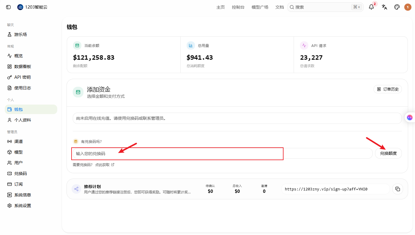Copy the referral sign-up link
This screenshot has height=235, width=415.
[x=398, y=189]
